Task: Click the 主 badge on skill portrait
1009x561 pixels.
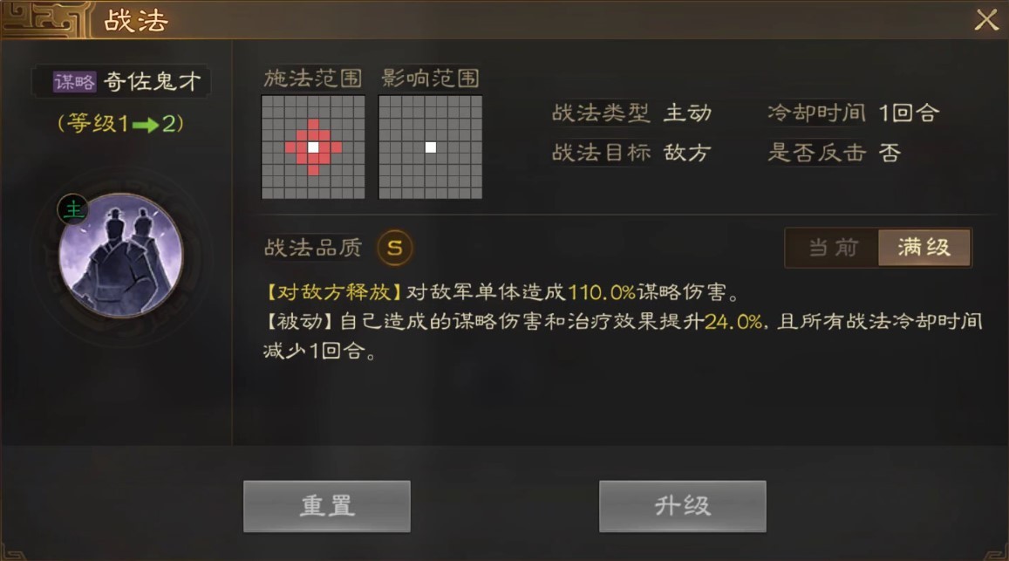Action: (x=73, y=210)
